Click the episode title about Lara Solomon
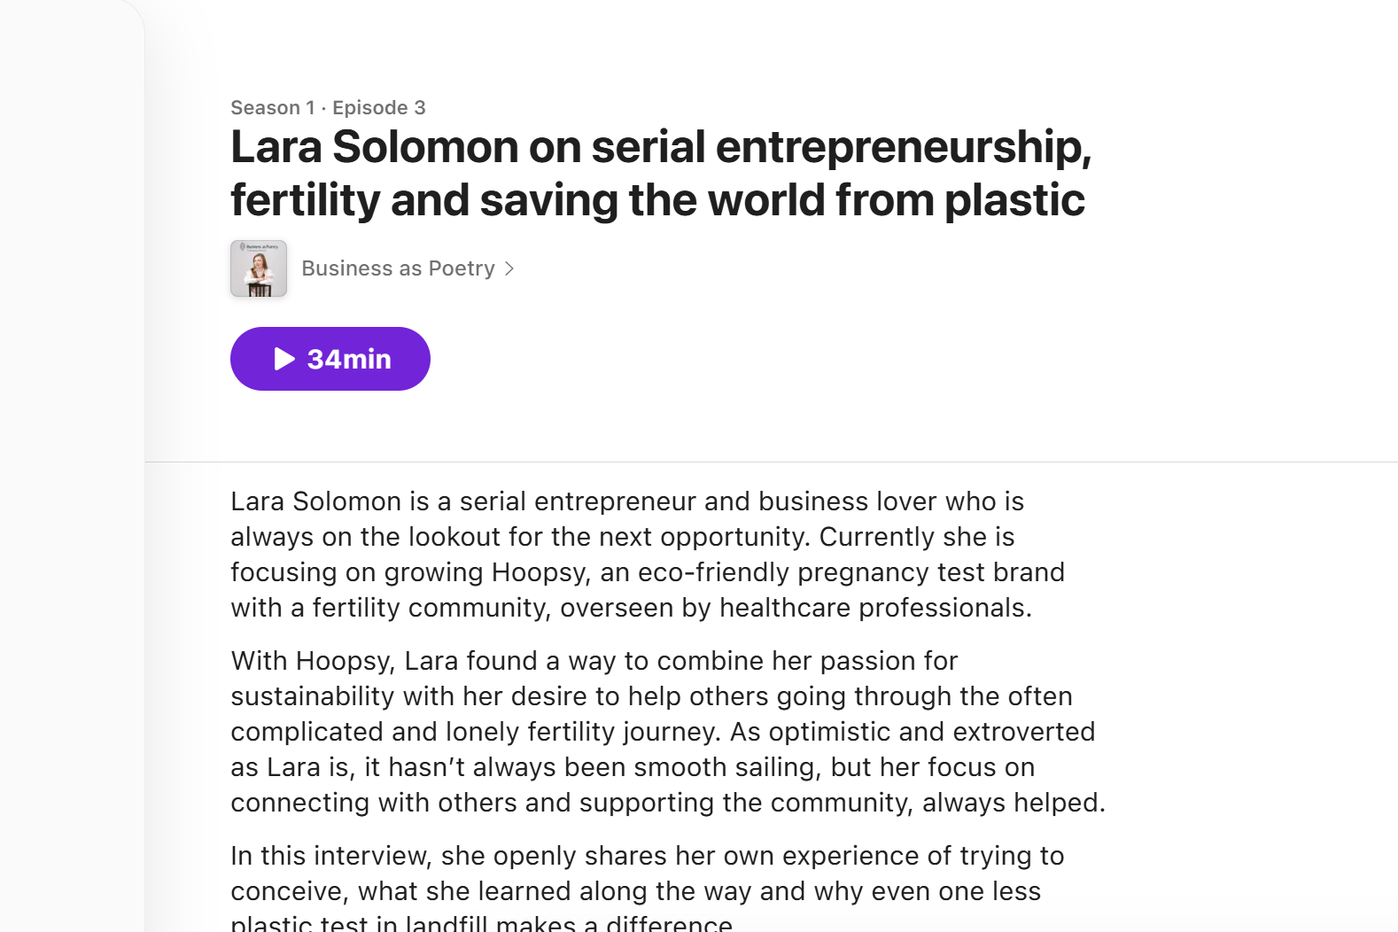The width and height of the screenshot is (1398, 932). pos(661,173)
